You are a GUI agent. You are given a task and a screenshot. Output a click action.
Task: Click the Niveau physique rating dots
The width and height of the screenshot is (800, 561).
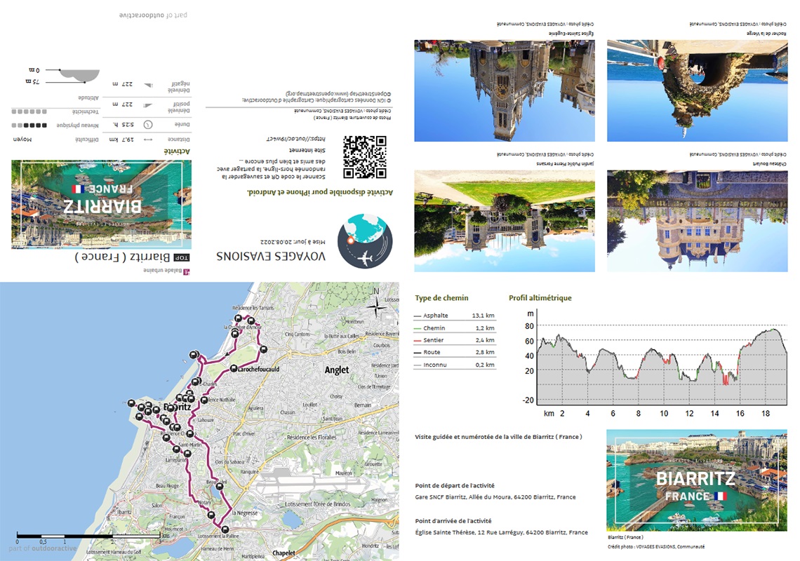point(29,125)
